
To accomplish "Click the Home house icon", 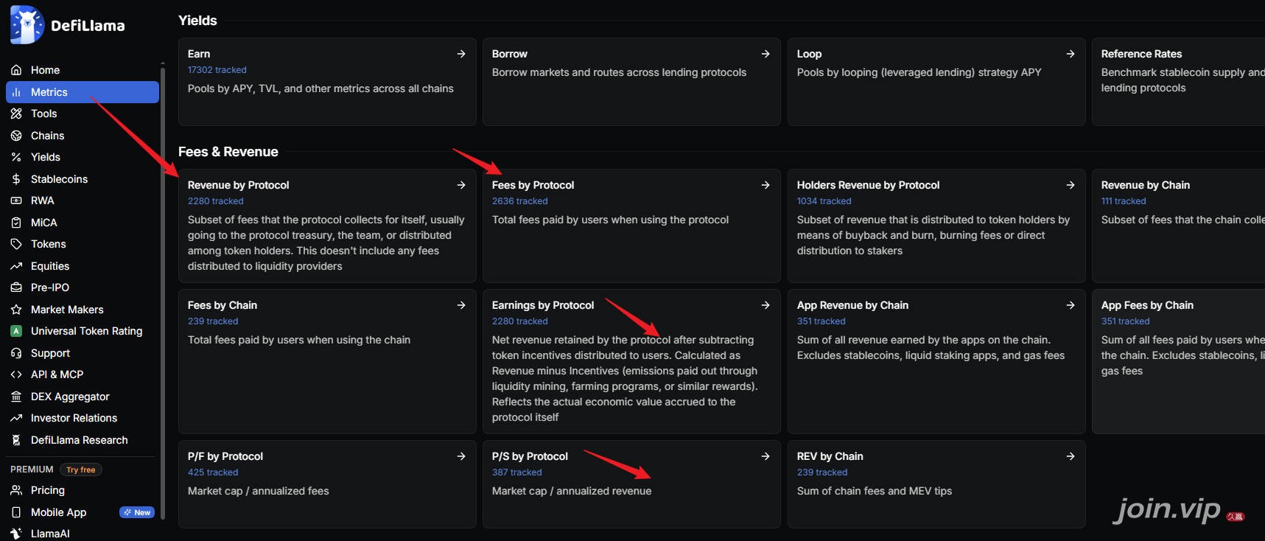I will [x=16, y=70].
